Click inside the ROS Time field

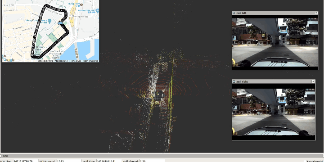[26, 161]
